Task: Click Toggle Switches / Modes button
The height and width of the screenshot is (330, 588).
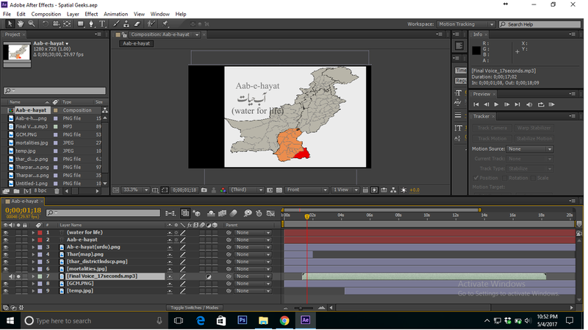Action: pos(195,307)
